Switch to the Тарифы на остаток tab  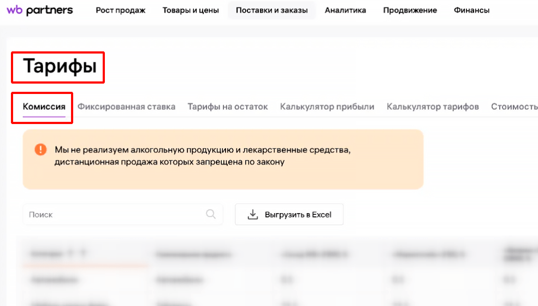point(227,107)
